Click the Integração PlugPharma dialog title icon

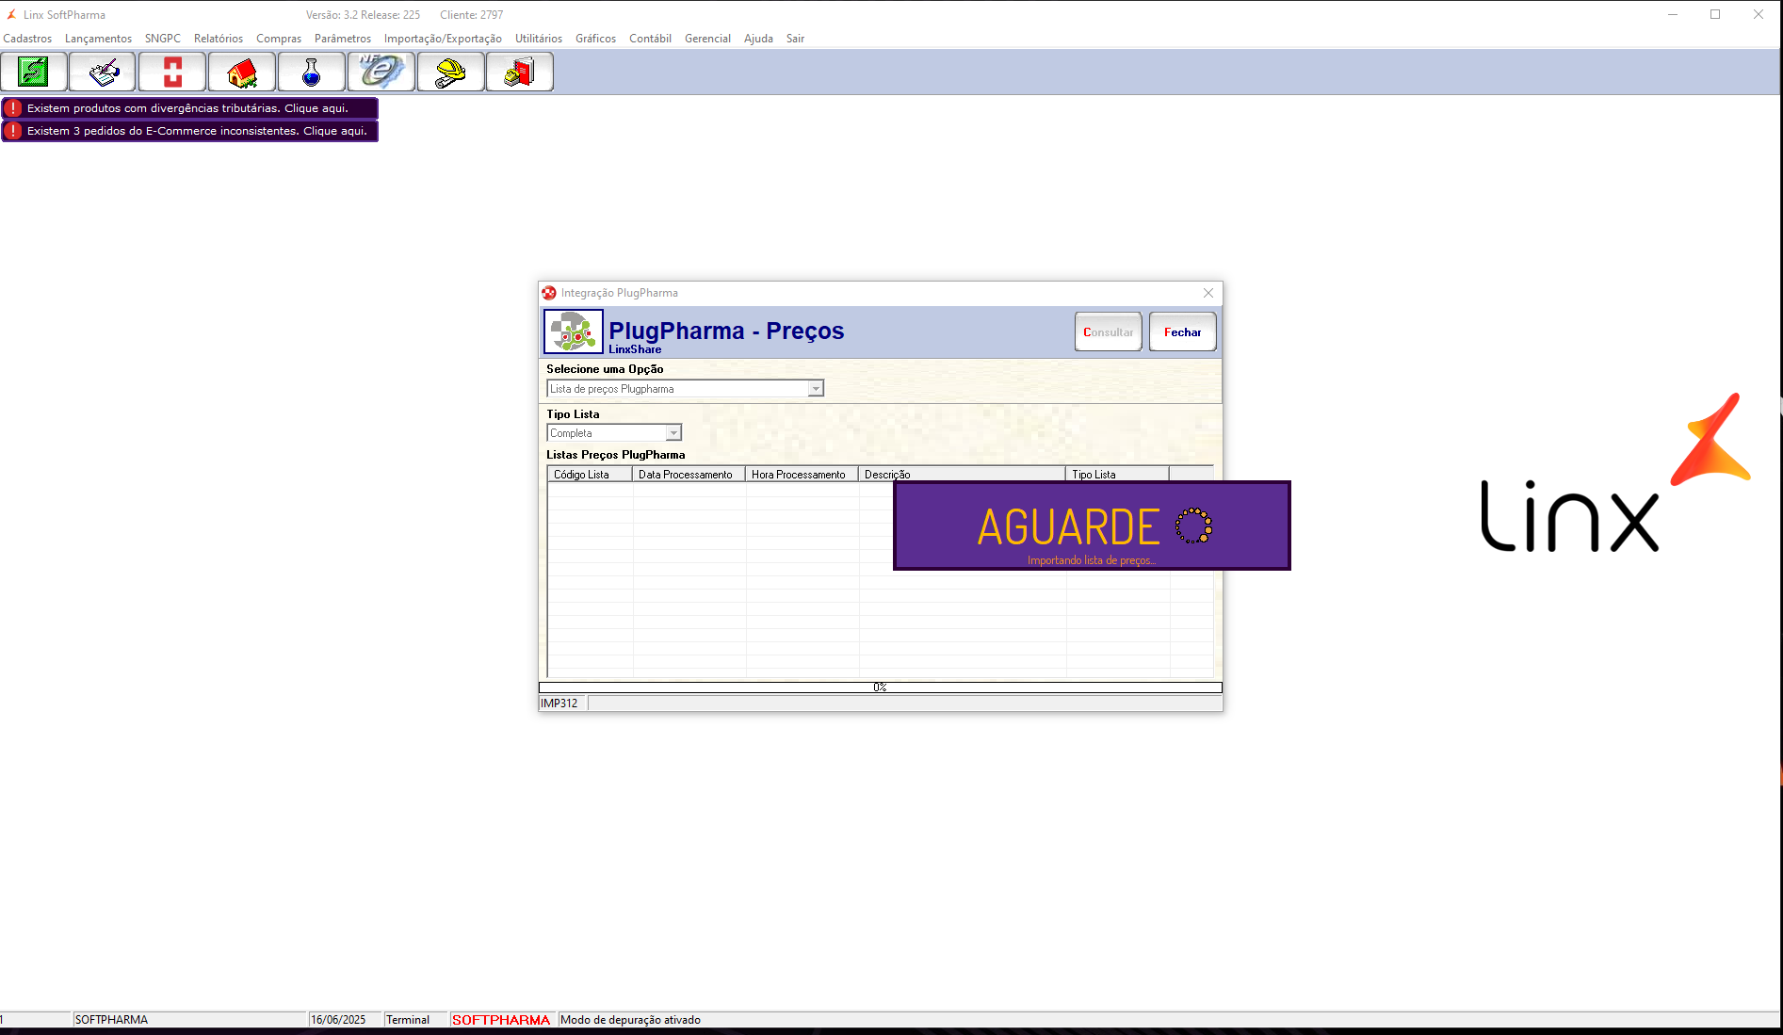click(549, 293)
